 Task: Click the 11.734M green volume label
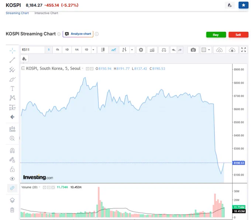pos(239,207)
